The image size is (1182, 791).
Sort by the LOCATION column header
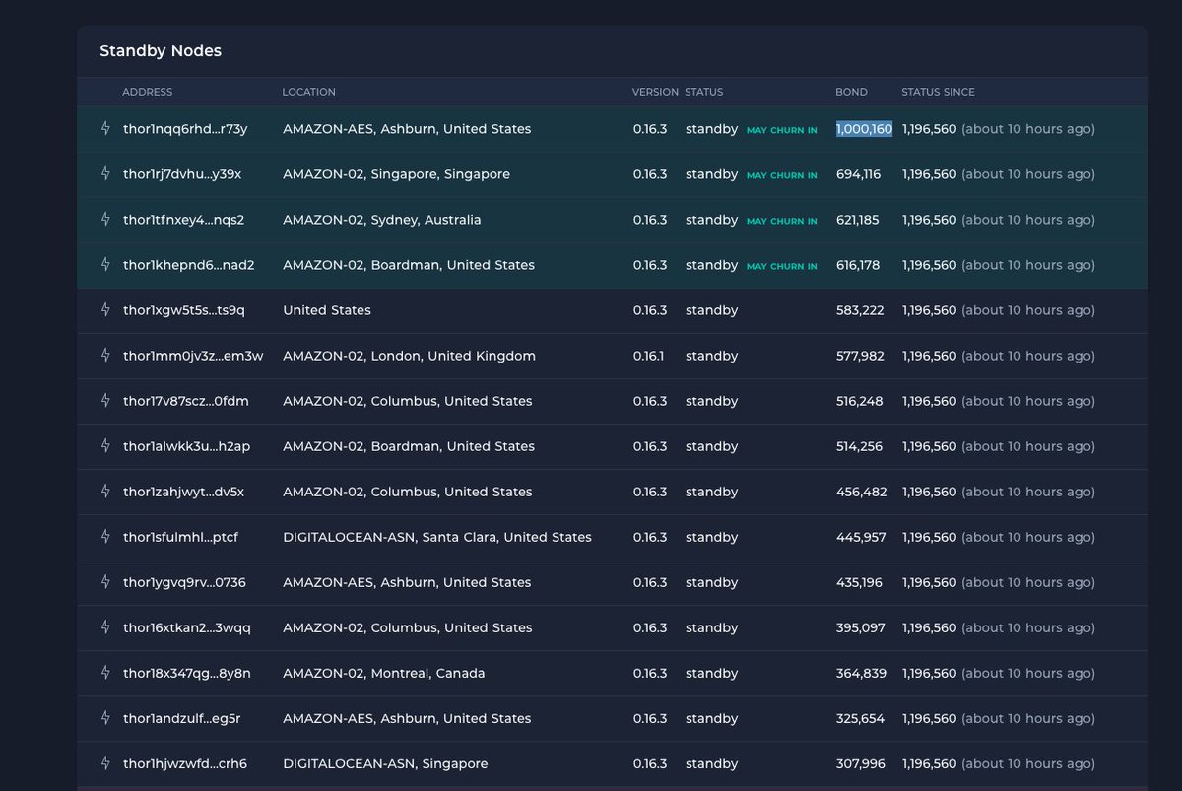click(x=308, y=92)
